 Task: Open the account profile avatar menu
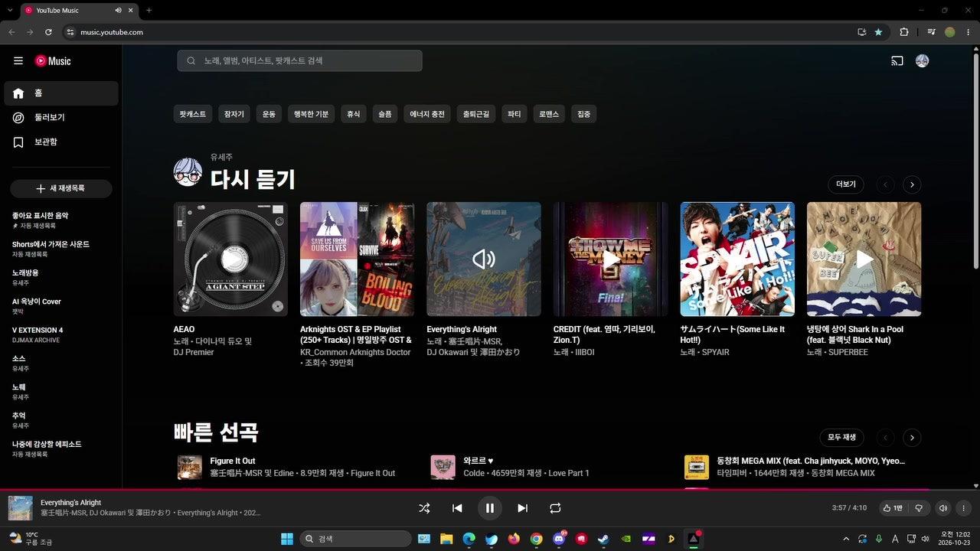[x=923, y=61]
